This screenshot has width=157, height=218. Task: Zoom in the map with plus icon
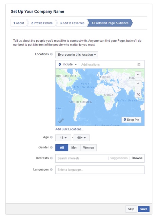click(x=138, y=83)
